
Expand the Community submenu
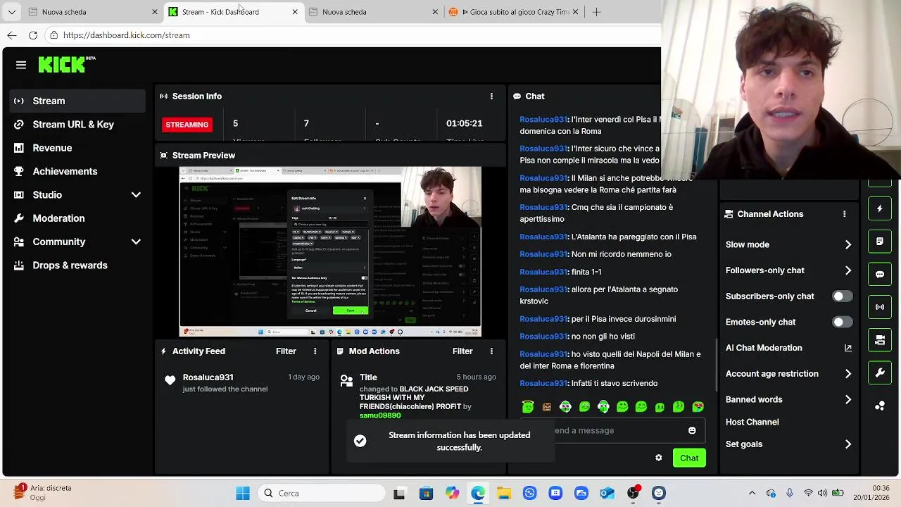136,242
